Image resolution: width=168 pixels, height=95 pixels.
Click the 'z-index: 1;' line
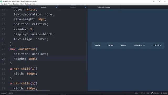click(x=24, y=29)
